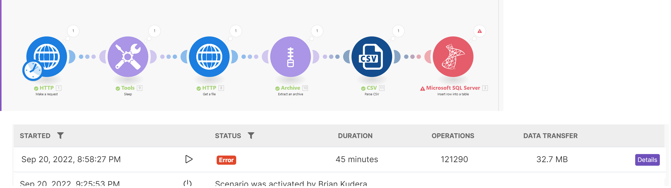The width and height of the screenshot is (671, 188).
Task: Show the operations bubble above CSV module
Action: pos(398,31)
